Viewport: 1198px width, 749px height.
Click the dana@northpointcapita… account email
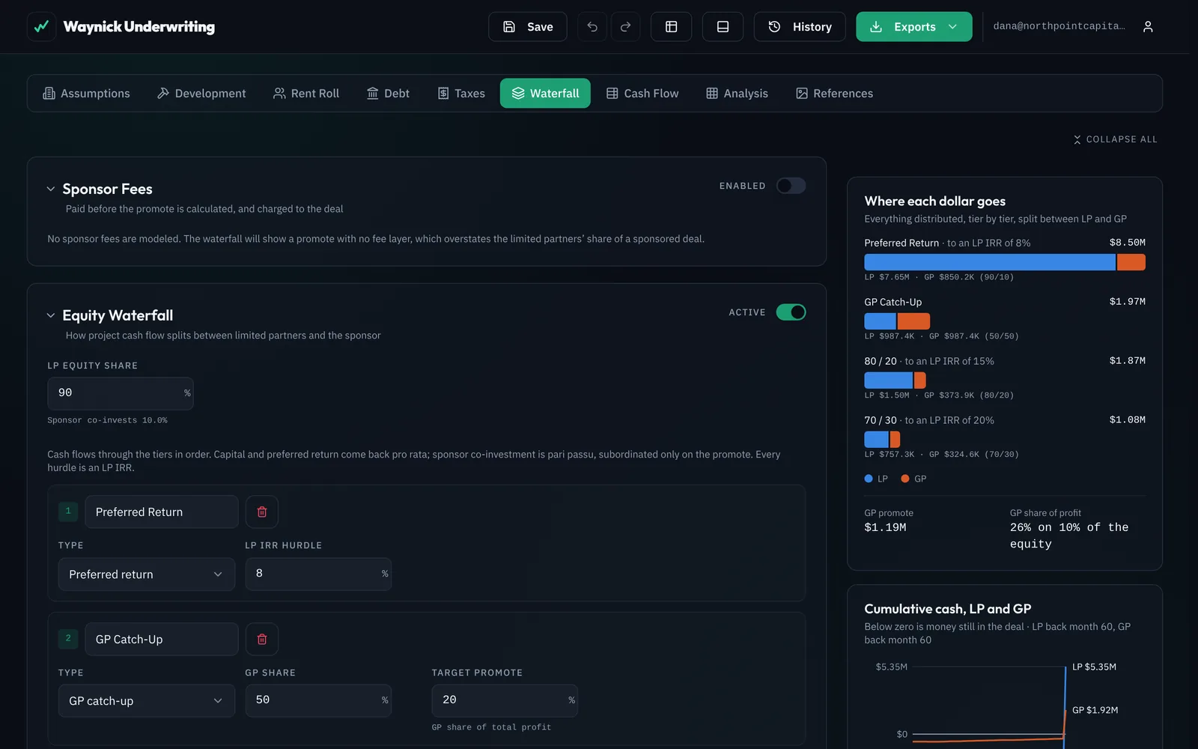[1059, 26]
